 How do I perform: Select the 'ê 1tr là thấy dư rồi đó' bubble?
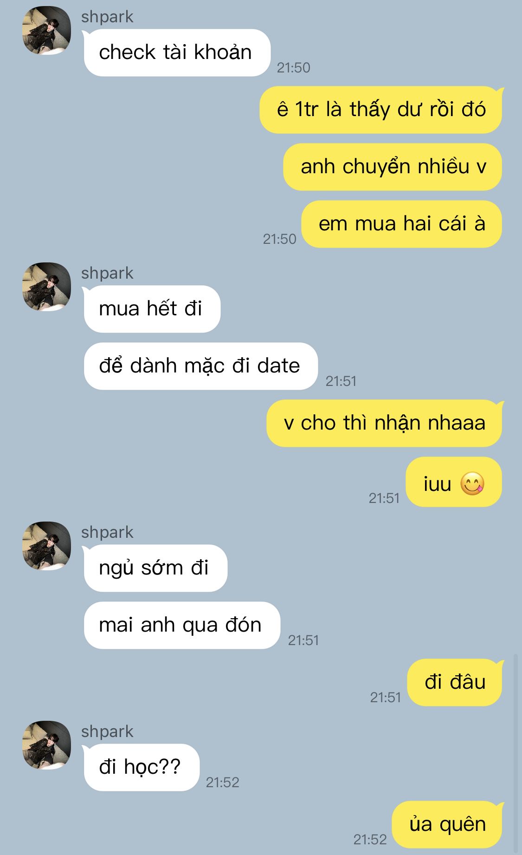pos(381,110)
